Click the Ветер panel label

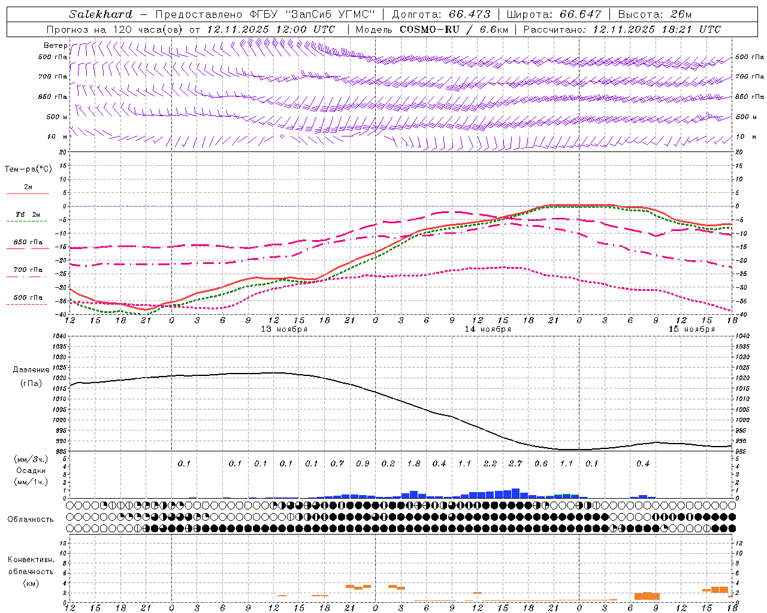point(55,45)
